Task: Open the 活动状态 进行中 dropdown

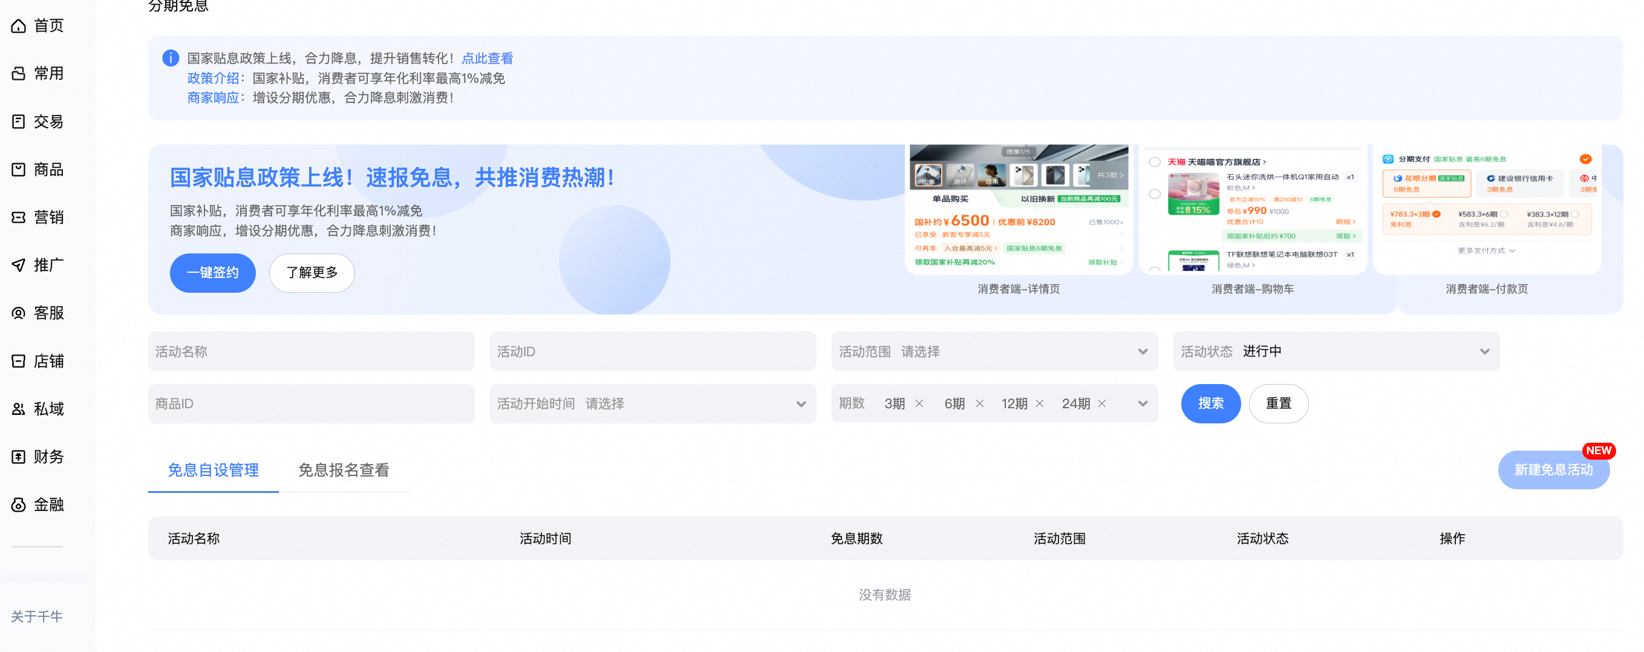Action: [1336, 351]
